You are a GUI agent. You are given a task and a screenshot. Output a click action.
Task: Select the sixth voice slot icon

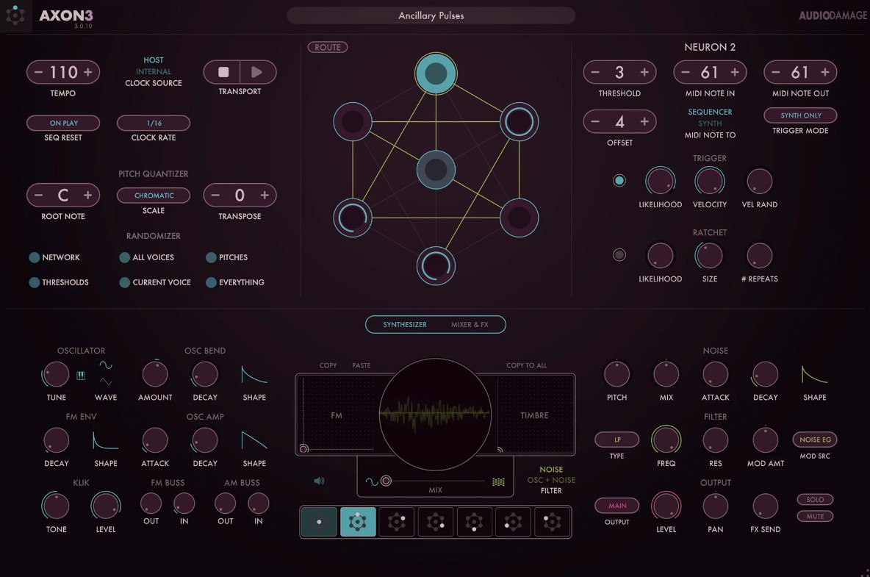(x=513, y=522)
